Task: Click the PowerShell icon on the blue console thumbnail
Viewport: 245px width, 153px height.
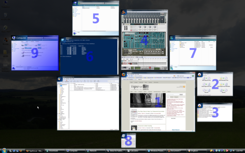Action: pyautogui.click(x=62, y=39)
